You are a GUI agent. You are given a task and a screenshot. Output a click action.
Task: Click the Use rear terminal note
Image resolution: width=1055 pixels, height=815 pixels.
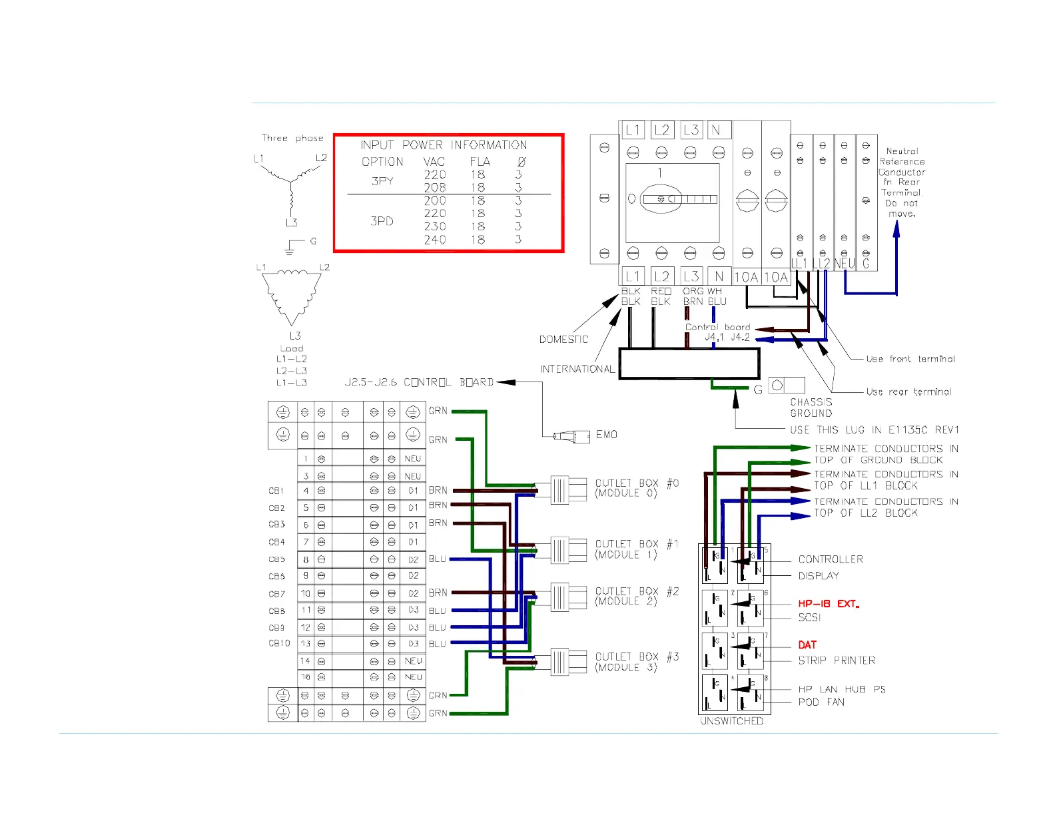pyautogui.click(x=909, y=392)
